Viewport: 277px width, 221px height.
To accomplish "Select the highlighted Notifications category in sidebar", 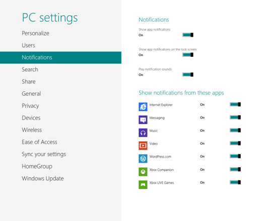I will 60,57.
